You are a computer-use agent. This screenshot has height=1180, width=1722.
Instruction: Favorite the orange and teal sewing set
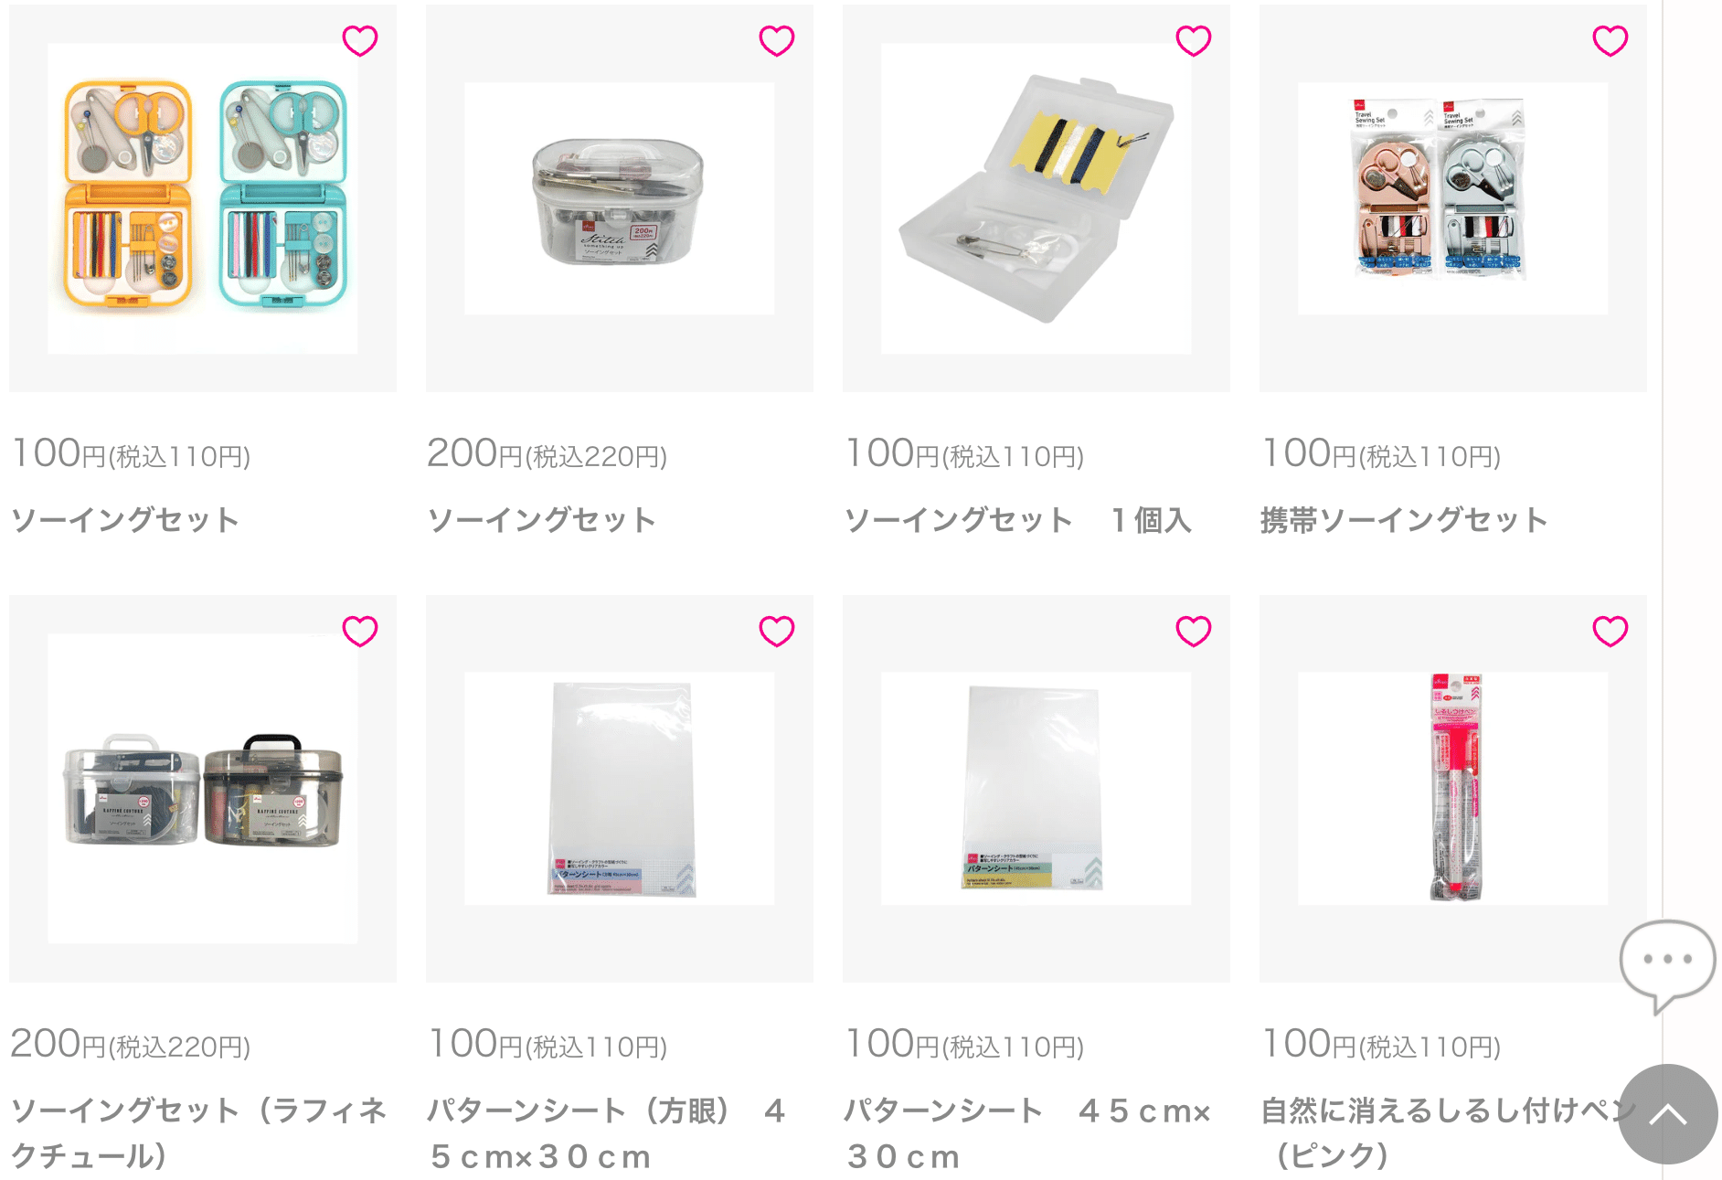(360, 40)
